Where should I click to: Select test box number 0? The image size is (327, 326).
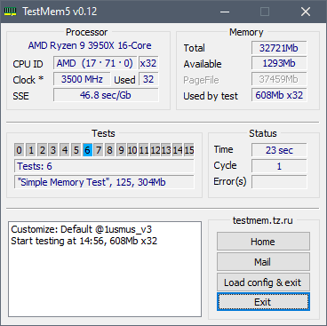pos(19,150)
